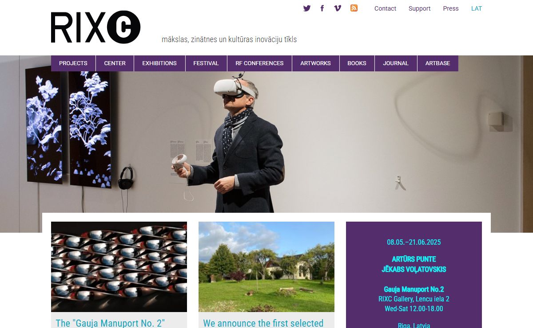Open the Twitter social icon
Image resolution: width=533 pixels, height=328 pixels.
click(x=307, y=8)
